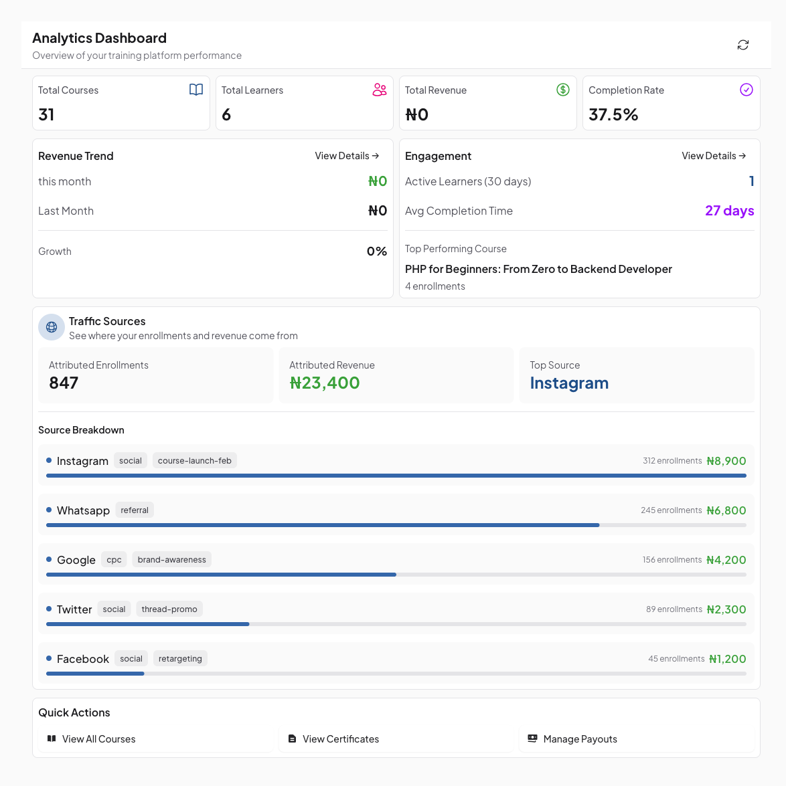The image size is (786, 786).
Task: Open View Details for Revenue Trend
Action: (347, 156)
